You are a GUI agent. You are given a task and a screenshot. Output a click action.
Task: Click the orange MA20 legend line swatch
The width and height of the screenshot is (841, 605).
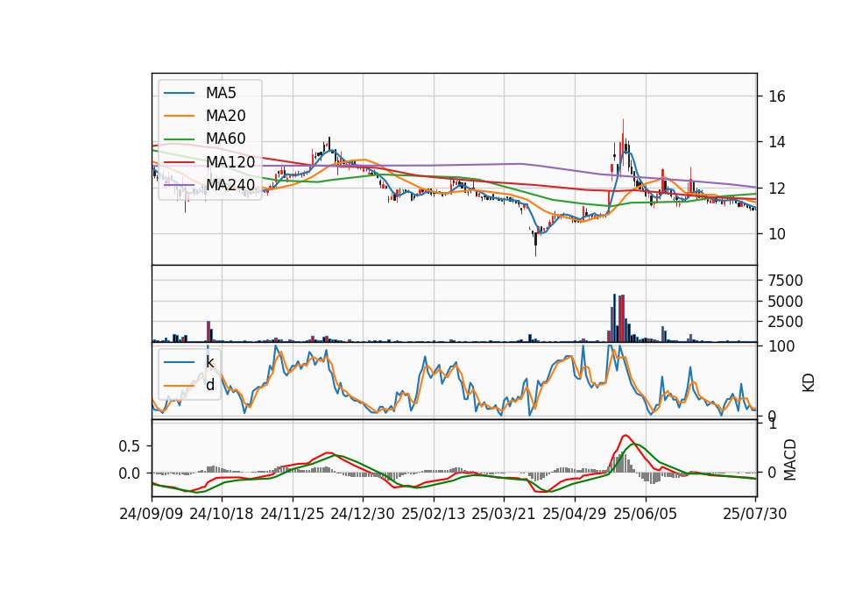pos(179,116)
